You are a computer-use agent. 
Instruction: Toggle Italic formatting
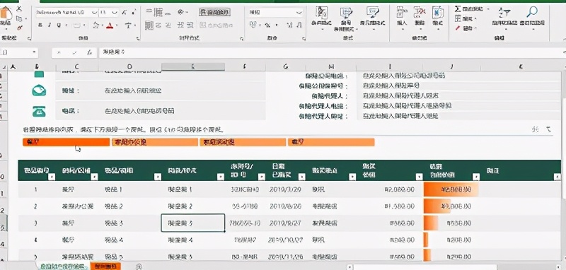point(50,25)
